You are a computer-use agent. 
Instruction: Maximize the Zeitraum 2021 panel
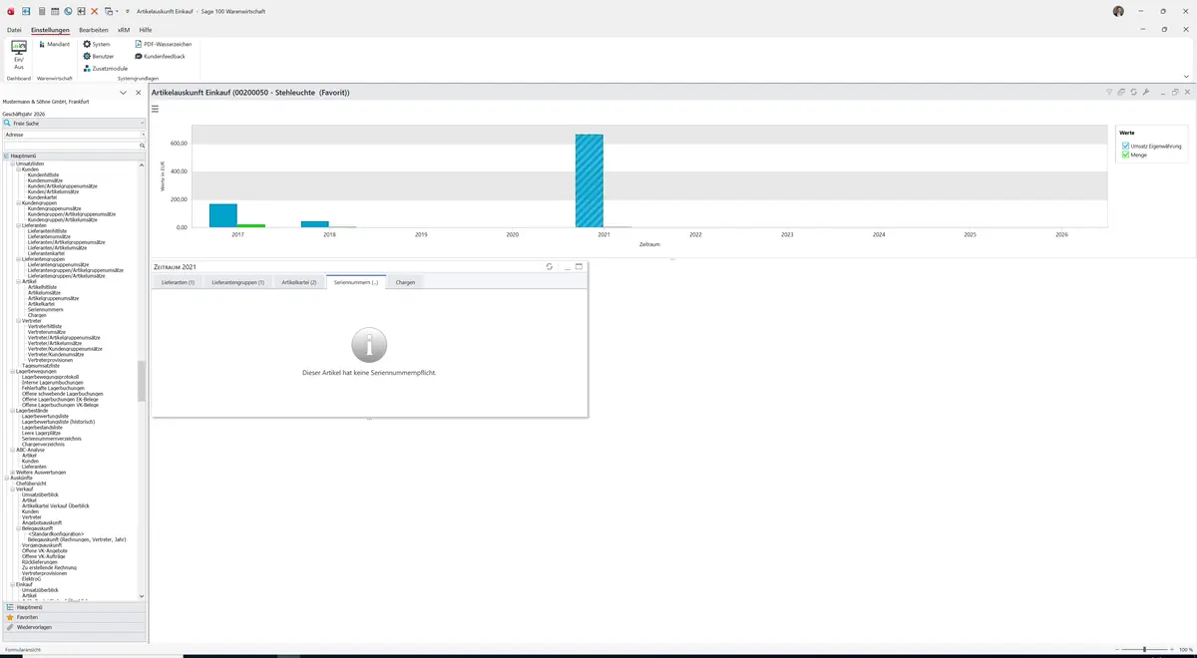579,266
